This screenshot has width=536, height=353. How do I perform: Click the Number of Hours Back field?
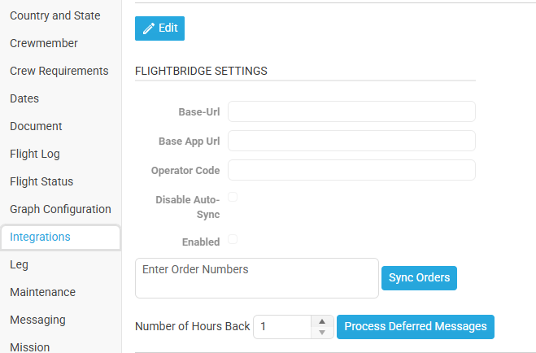click(283, 327)
